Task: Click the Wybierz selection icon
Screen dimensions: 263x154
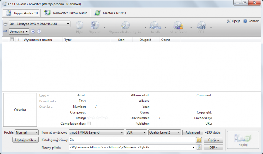Action: pos(95,25)
